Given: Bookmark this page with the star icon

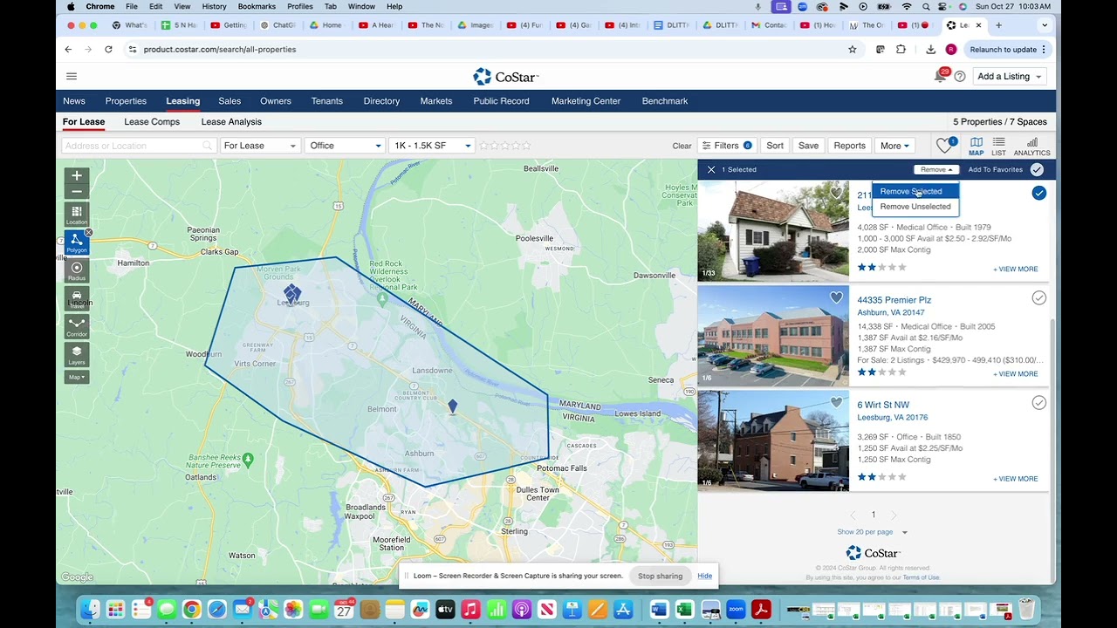Looking at the screenshot, I should [x=853, y=50].
